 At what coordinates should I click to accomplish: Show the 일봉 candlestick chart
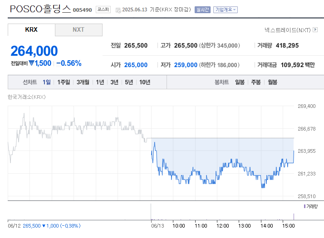pyautogui.click(x=240, y=82)
